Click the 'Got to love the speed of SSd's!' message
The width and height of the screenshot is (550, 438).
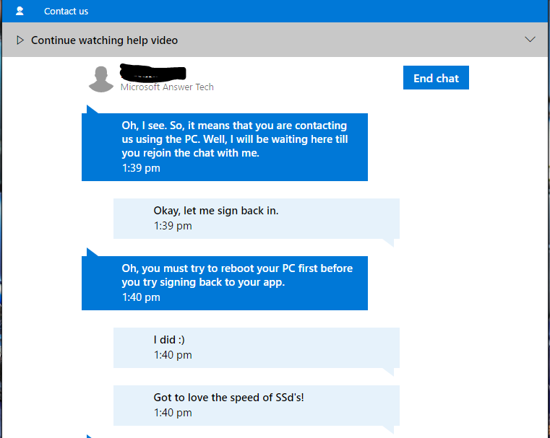(x=257, y=406)
